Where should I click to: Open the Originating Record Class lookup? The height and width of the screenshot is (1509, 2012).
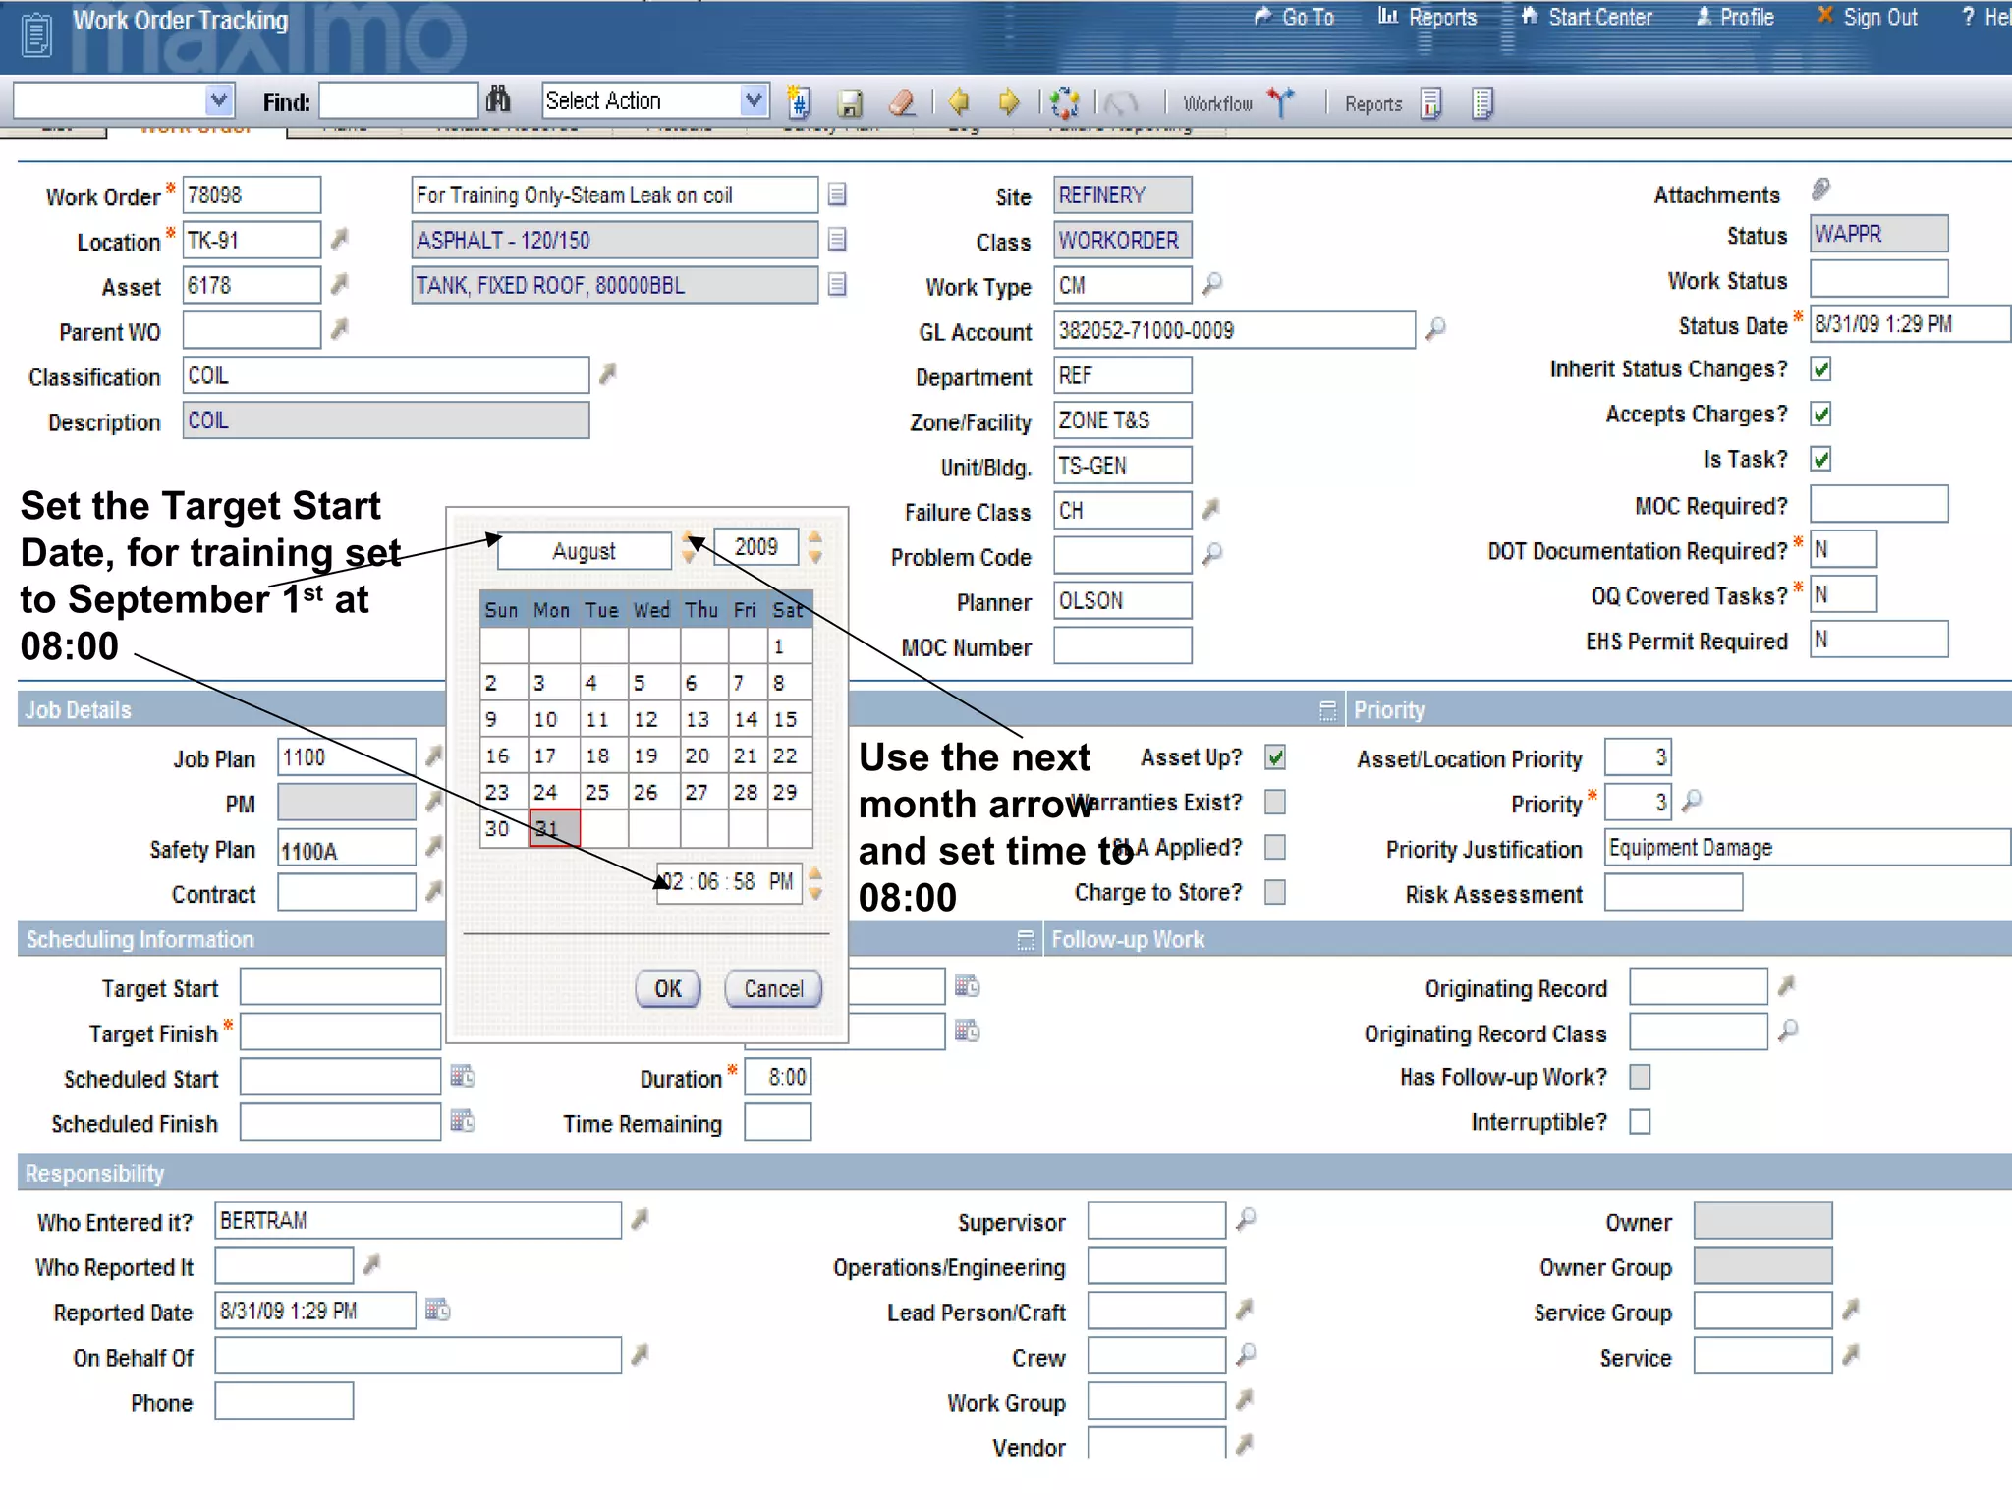point(1788,1031)
